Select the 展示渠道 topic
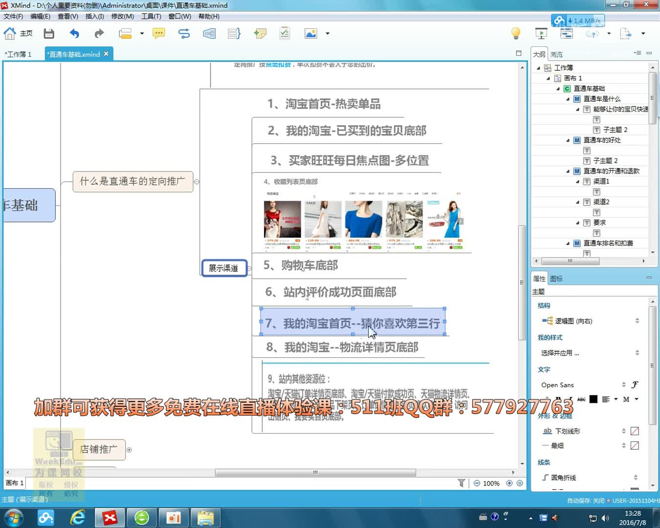This screenshot has height=528, width=660. point(224,268)
